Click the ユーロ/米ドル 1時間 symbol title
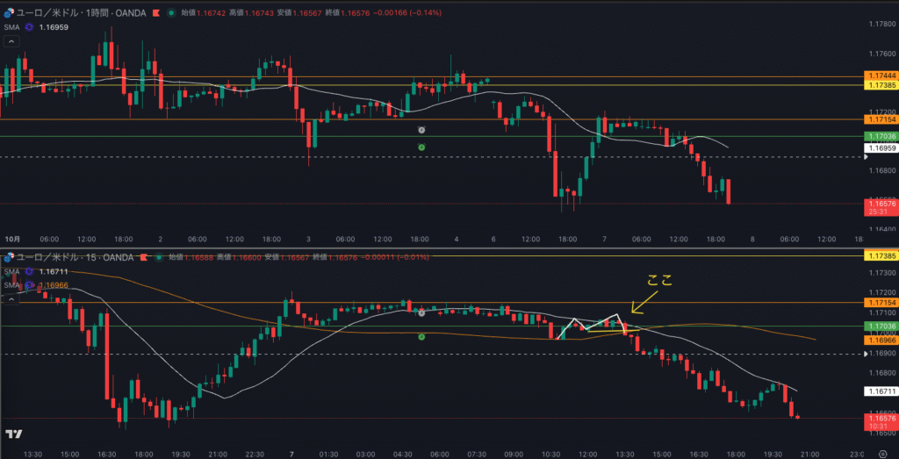This screenshot has width=899, height=459. pos(81,13)
